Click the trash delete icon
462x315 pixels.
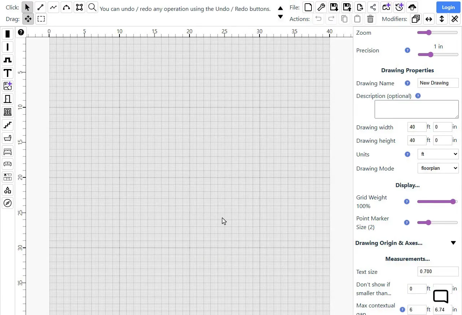click(370, 19)
